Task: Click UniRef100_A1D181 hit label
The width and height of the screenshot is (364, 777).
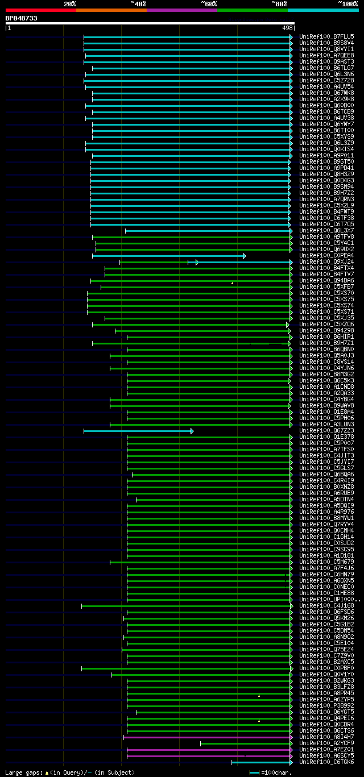Action: tap(326, 556)
